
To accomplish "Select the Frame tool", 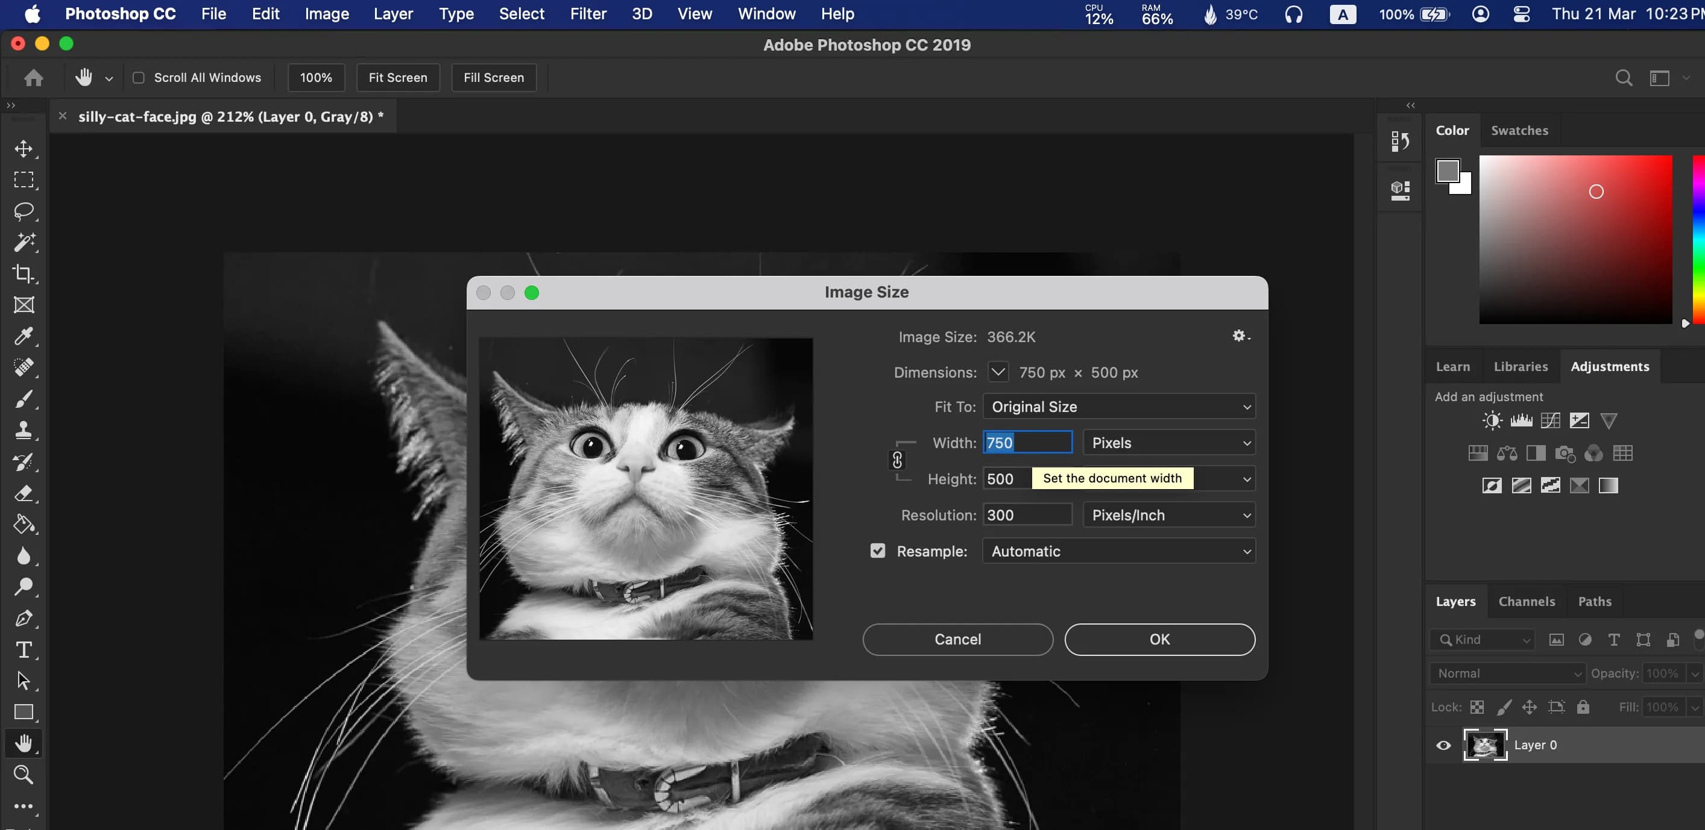I will [24, 305].
